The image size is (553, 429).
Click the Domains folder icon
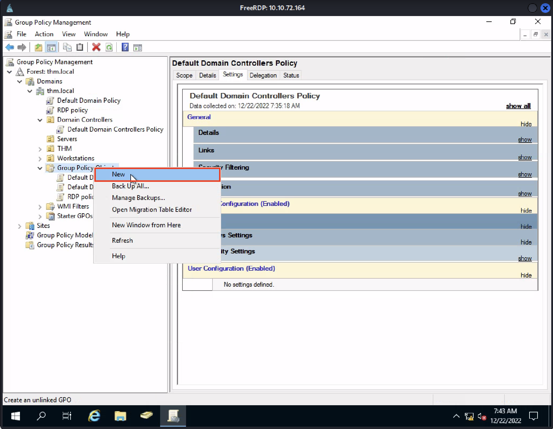(x=30, y=81)
